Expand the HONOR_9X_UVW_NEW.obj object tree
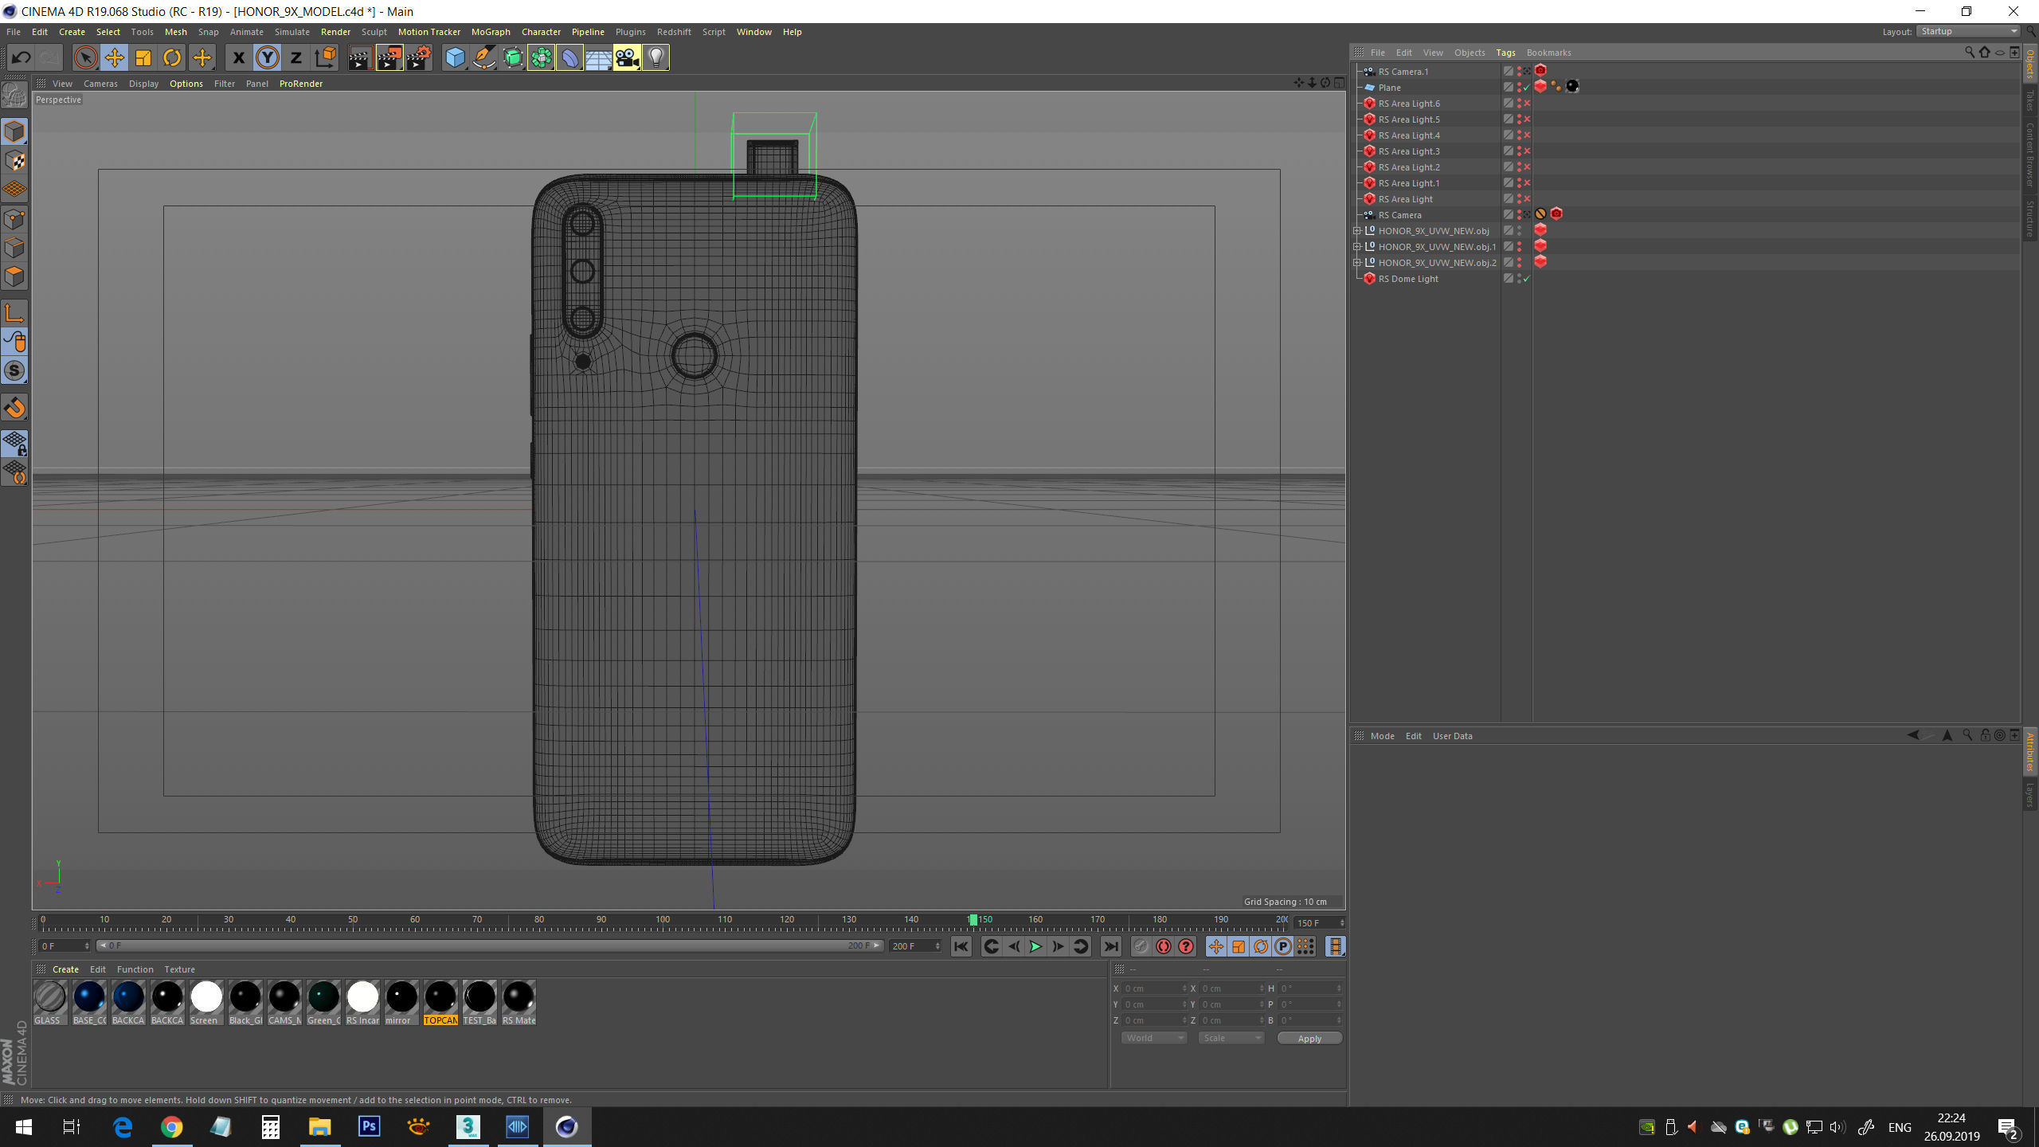The height and width of the screenshot is (1147, 2039). (1357, 231)
